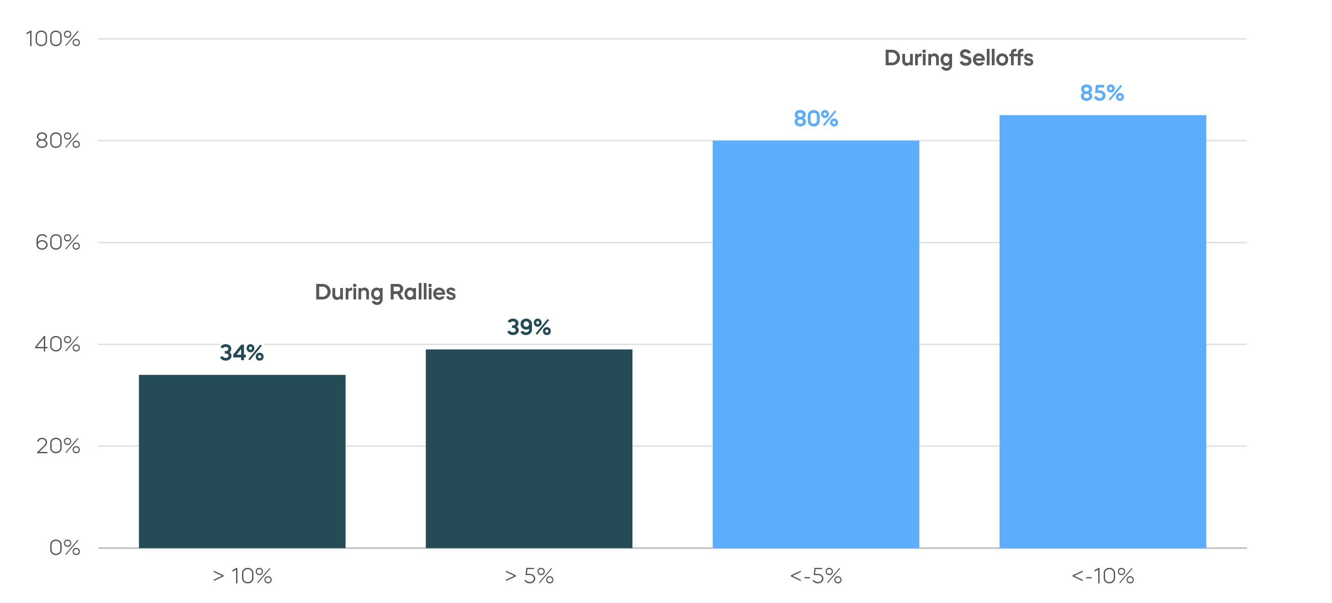Select the 34% data label
Viewport: 1332px width, 603px height.
coord(242,353)
